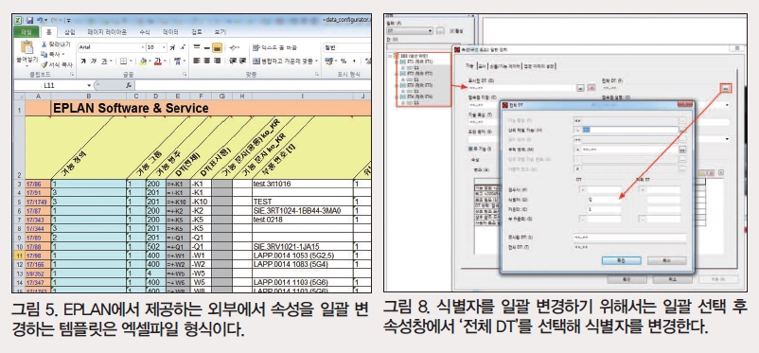
Task: Click the center horizontal alignment icon
Action: point(206,61)
